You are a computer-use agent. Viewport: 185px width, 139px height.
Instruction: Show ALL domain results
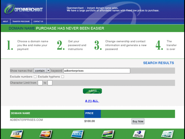[x=95, y=101]
